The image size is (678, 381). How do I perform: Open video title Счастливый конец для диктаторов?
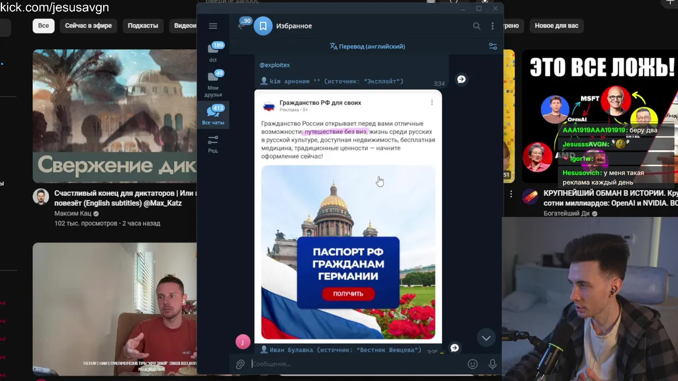[x=125, y=198]
